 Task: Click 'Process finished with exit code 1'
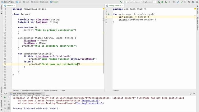(35, 109)
